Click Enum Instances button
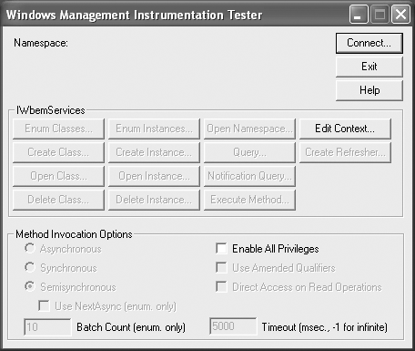The height and width of the screenshot is (351, 415). pos(154,129)
